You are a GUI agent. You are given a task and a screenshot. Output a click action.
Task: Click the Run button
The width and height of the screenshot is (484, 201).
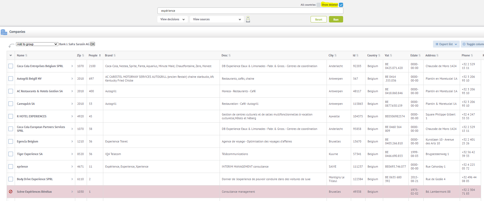coord(336,19)
